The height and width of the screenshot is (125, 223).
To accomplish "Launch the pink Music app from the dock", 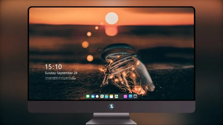I will click(125, 96).
